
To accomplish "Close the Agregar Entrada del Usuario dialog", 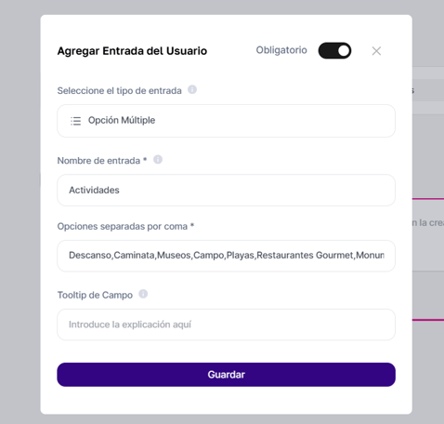I will (x=376, y=51).
